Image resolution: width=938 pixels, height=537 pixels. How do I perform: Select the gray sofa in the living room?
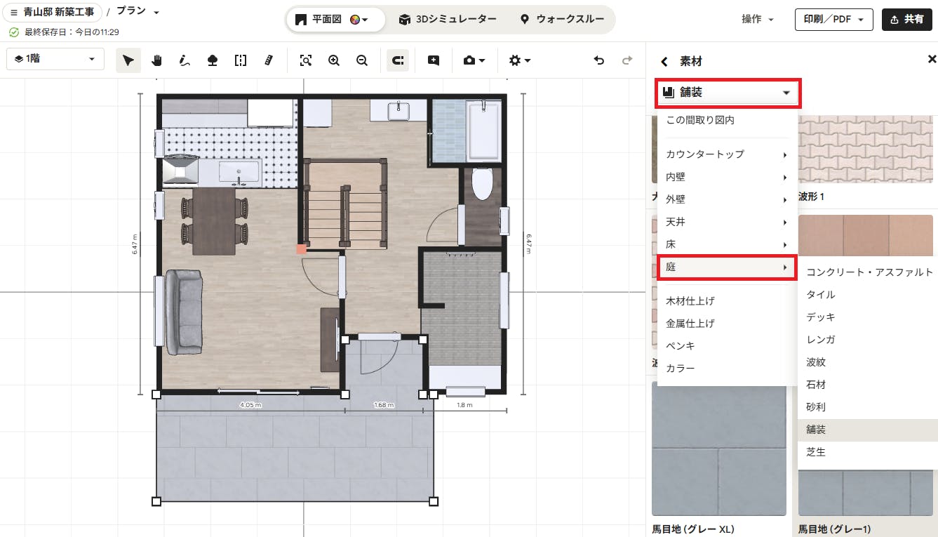click(184, 312)
